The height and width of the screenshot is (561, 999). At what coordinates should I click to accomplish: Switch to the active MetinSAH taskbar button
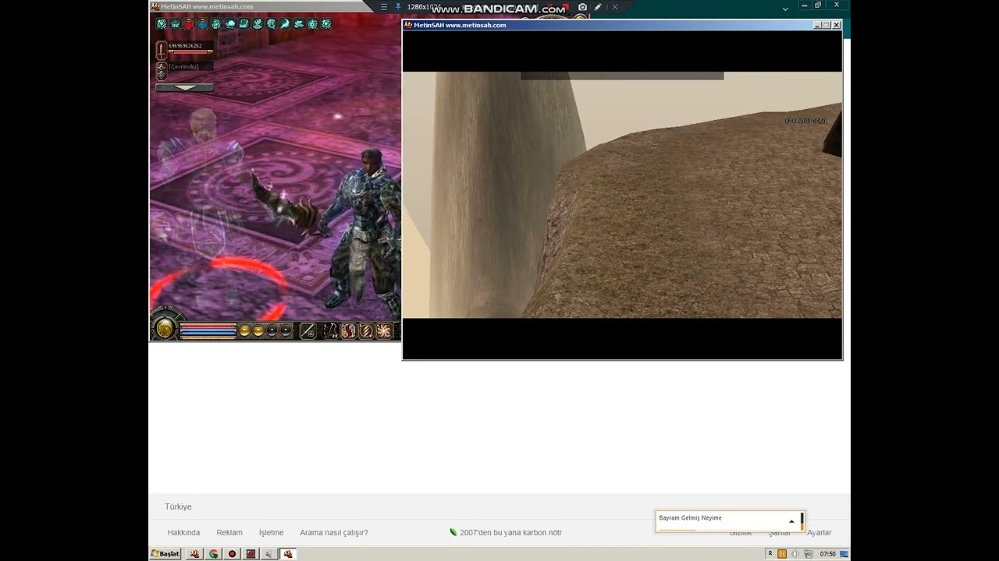click(x=288, y=554)
